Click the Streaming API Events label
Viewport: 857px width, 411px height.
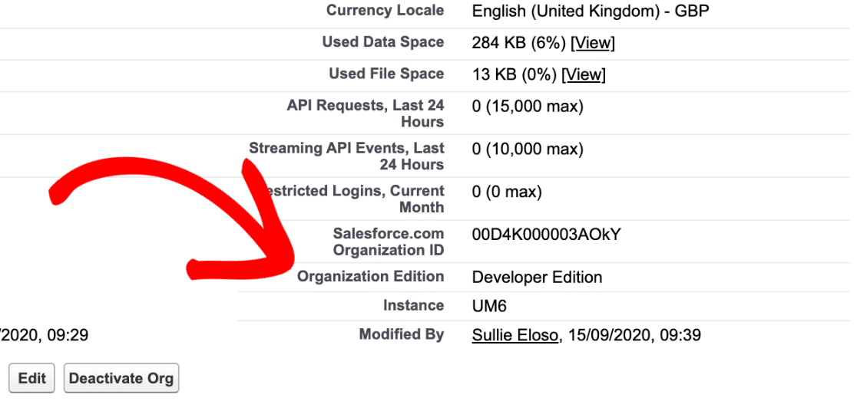click(346, 156)
